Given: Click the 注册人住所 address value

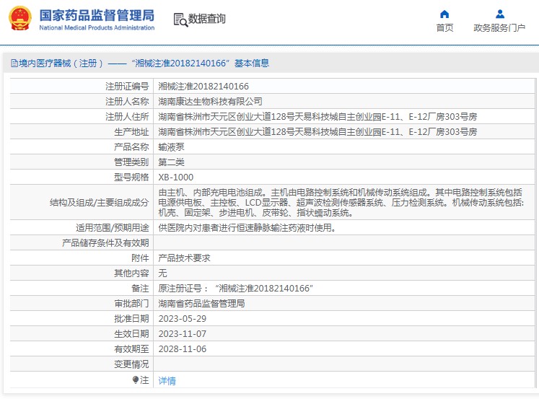Looking at the screenshot, I should [317, 116].
